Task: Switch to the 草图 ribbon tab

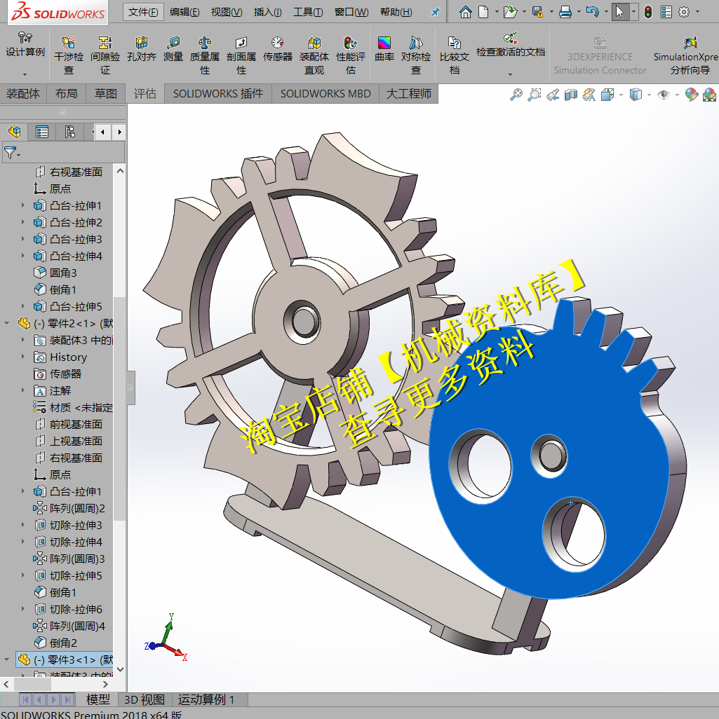Action: point(106,93)
